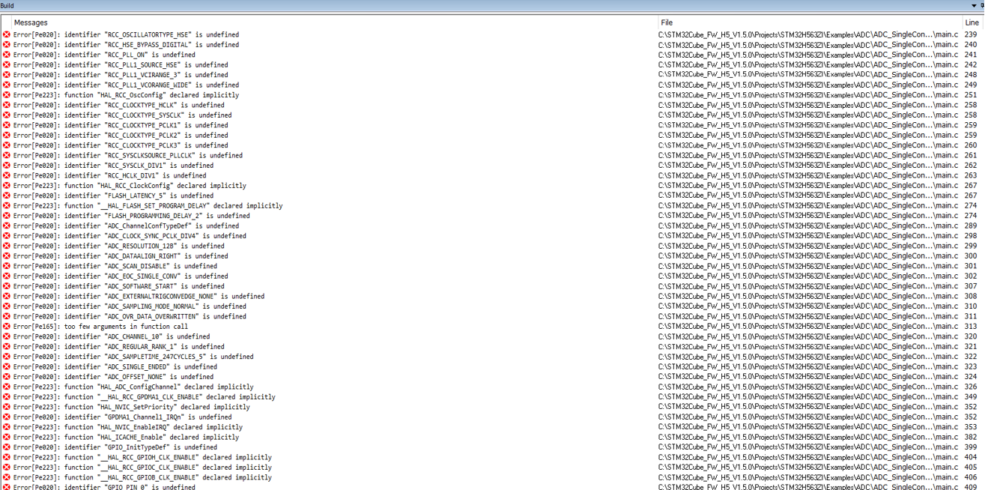Click the Build panel title bar
Screen dimensions: 985x490
coord(449,6)
